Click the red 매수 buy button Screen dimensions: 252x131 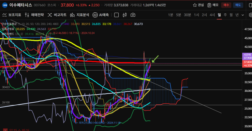tap(226, 5)
